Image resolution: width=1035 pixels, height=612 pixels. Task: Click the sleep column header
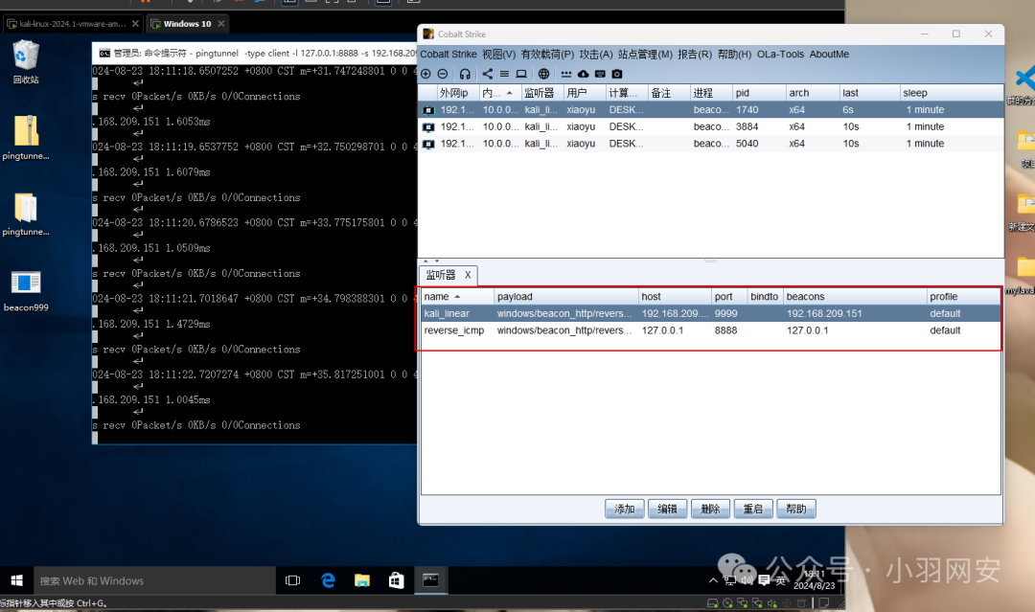pos(952,93)
